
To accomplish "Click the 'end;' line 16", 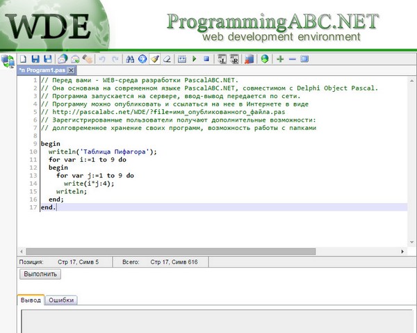I will [56, 200].
